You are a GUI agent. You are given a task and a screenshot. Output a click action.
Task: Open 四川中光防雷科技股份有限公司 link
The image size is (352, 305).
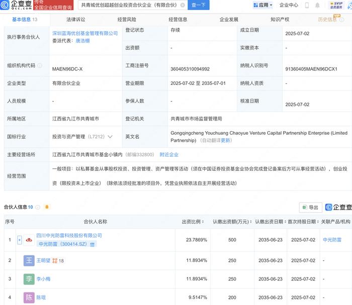coord(69,236)
